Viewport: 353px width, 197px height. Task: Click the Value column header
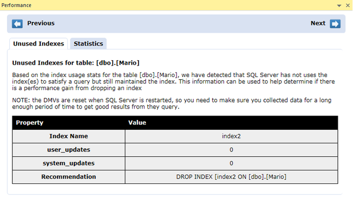pos(231,123)
